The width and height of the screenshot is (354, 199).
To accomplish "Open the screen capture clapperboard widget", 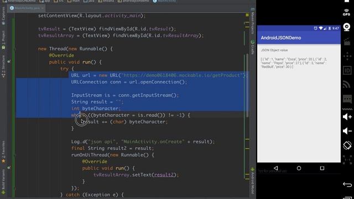I will click(x=347, y=42).
